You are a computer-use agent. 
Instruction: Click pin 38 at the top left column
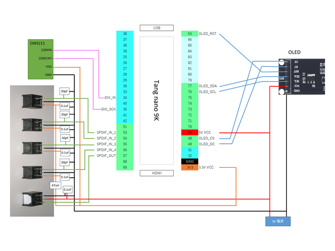[x=125, y=33]
